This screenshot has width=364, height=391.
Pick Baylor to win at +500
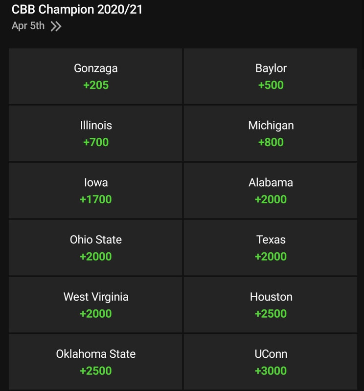[271, 76]
